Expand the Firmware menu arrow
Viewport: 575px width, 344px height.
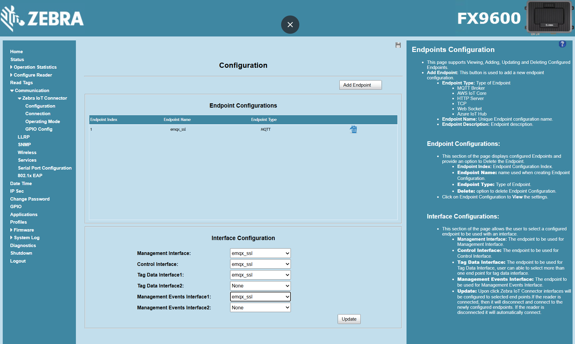click(x=12, y=230)
